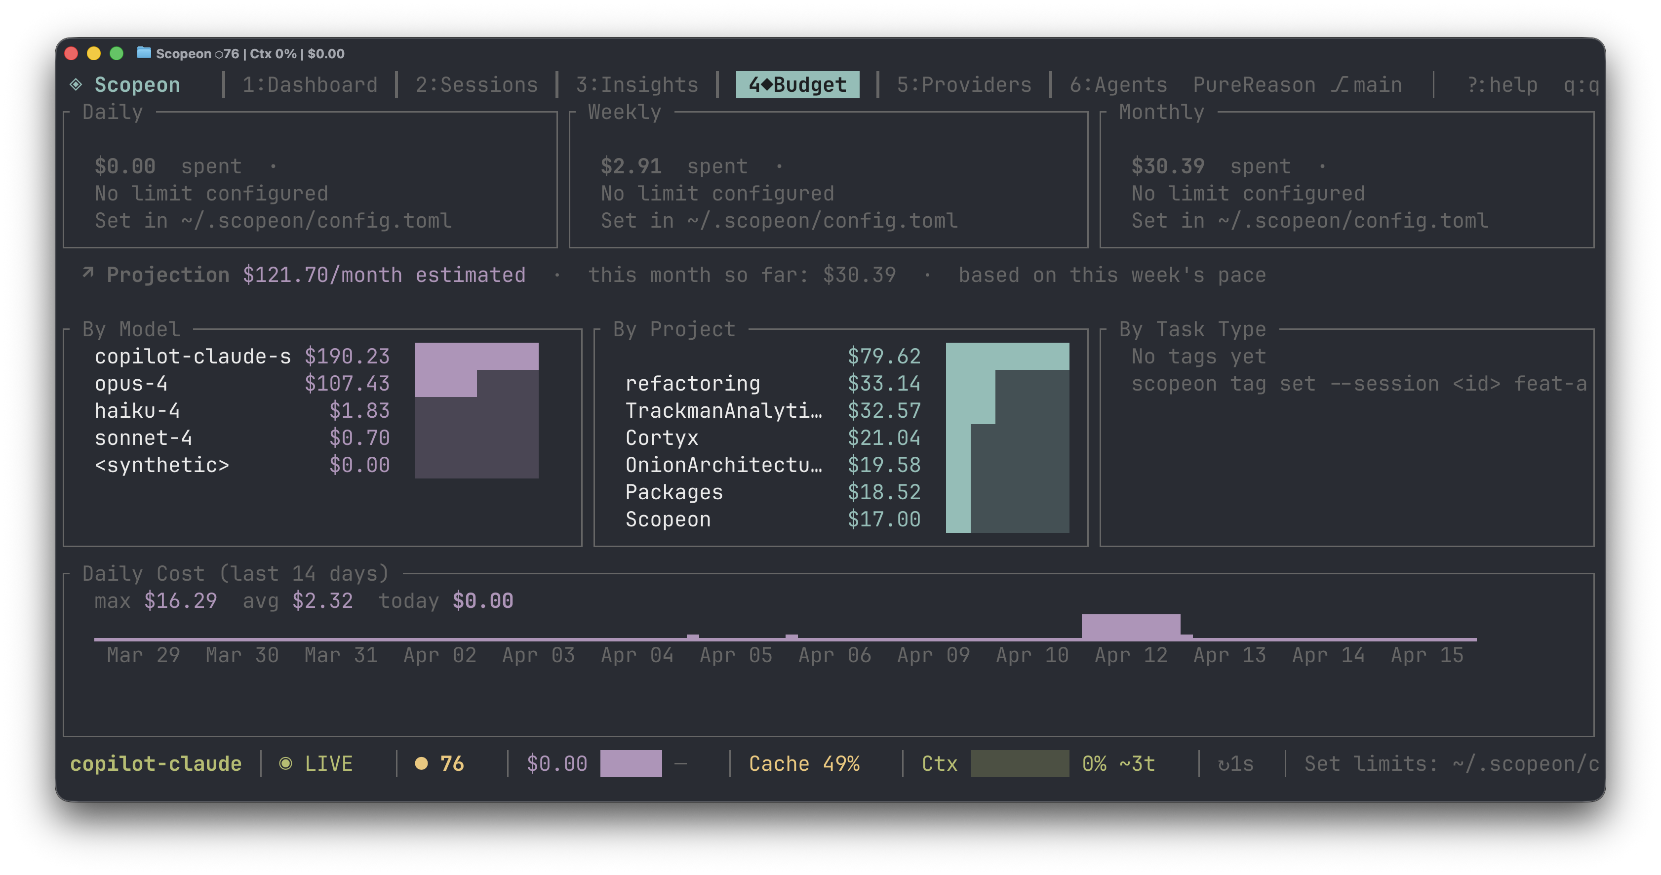Image resolution: width=1661 pixels, height=875 pixels.
Task: Go to the 3:Insights tab
Action: 636,84
